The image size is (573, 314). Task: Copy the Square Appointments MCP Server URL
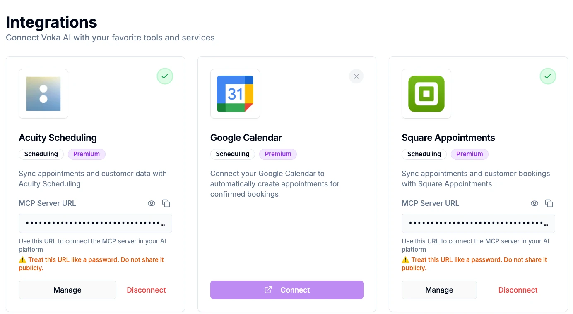549,203
